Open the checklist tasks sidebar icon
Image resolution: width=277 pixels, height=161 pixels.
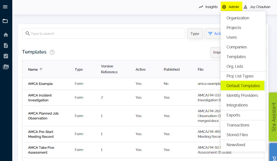click(x=6, y=56)
